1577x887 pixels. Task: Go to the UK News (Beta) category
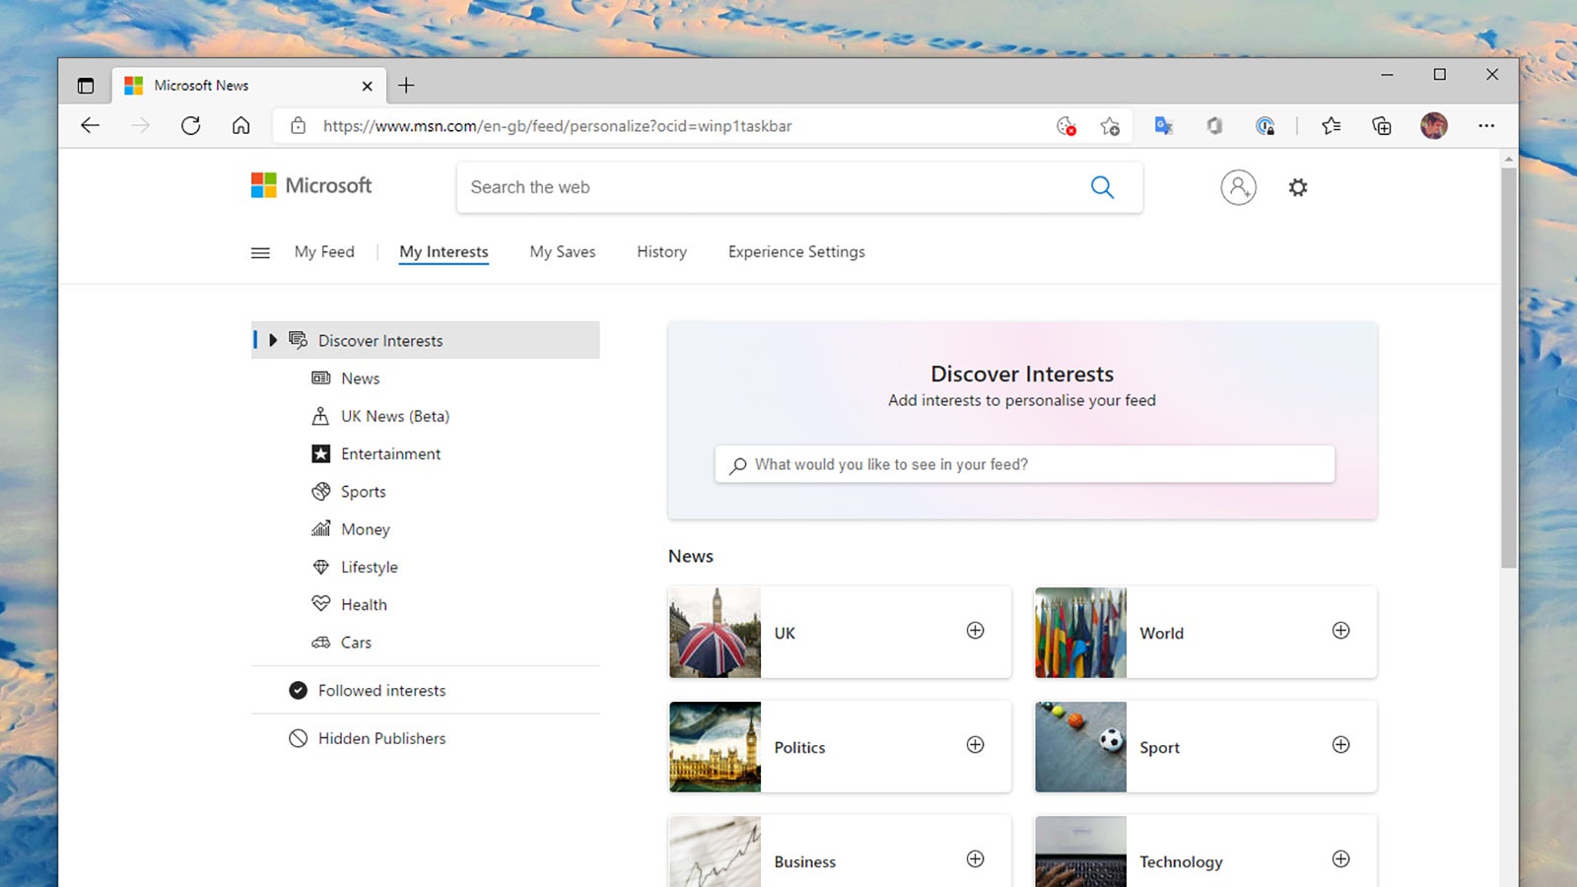pyautogui.click(x=394, y=417)
